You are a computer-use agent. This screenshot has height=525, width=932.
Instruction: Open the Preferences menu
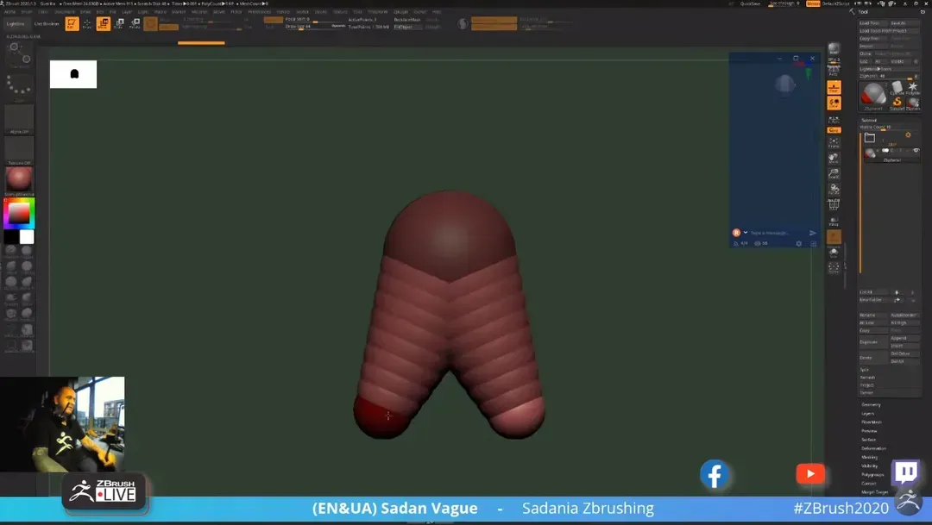tap(259, 12)
